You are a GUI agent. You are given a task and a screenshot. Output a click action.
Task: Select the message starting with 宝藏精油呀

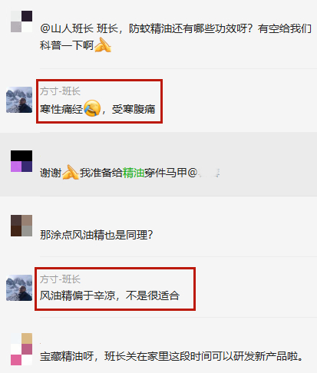point(171,356)
